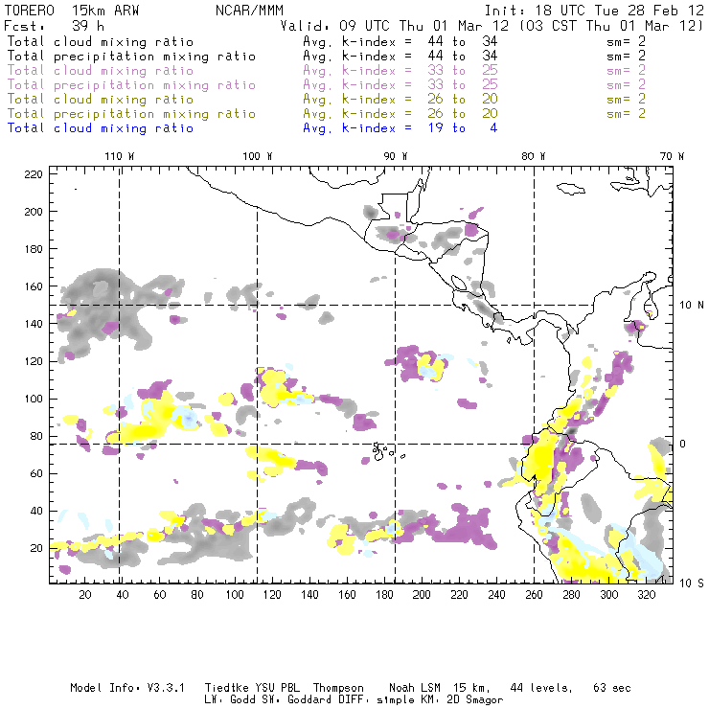The image size is (709, 709).
Task: Click the 110 W longitude label
Action: [x=120, y=156]
